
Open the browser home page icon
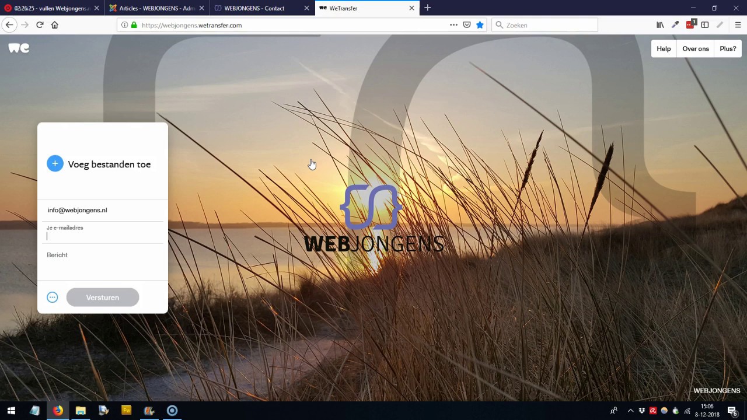55,25
